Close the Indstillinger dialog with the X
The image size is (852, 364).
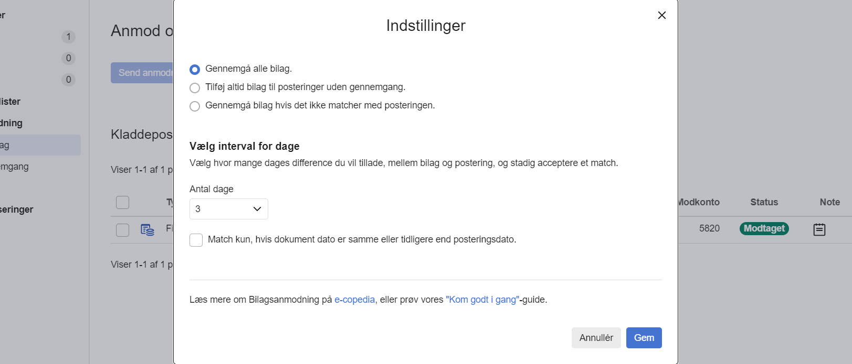661,15
